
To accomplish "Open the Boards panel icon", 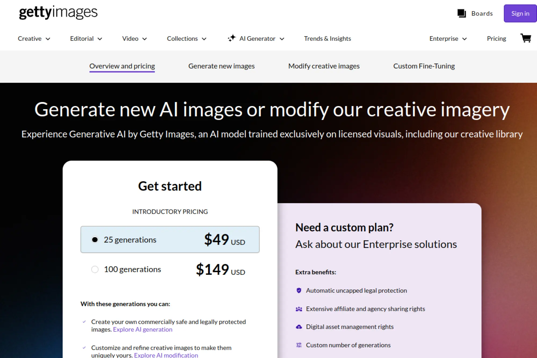I will (x=461, y=13).
